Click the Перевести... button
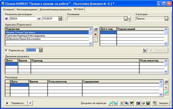Image resolution: width=173 pixels, height=109 pixels. pos(16,103)
